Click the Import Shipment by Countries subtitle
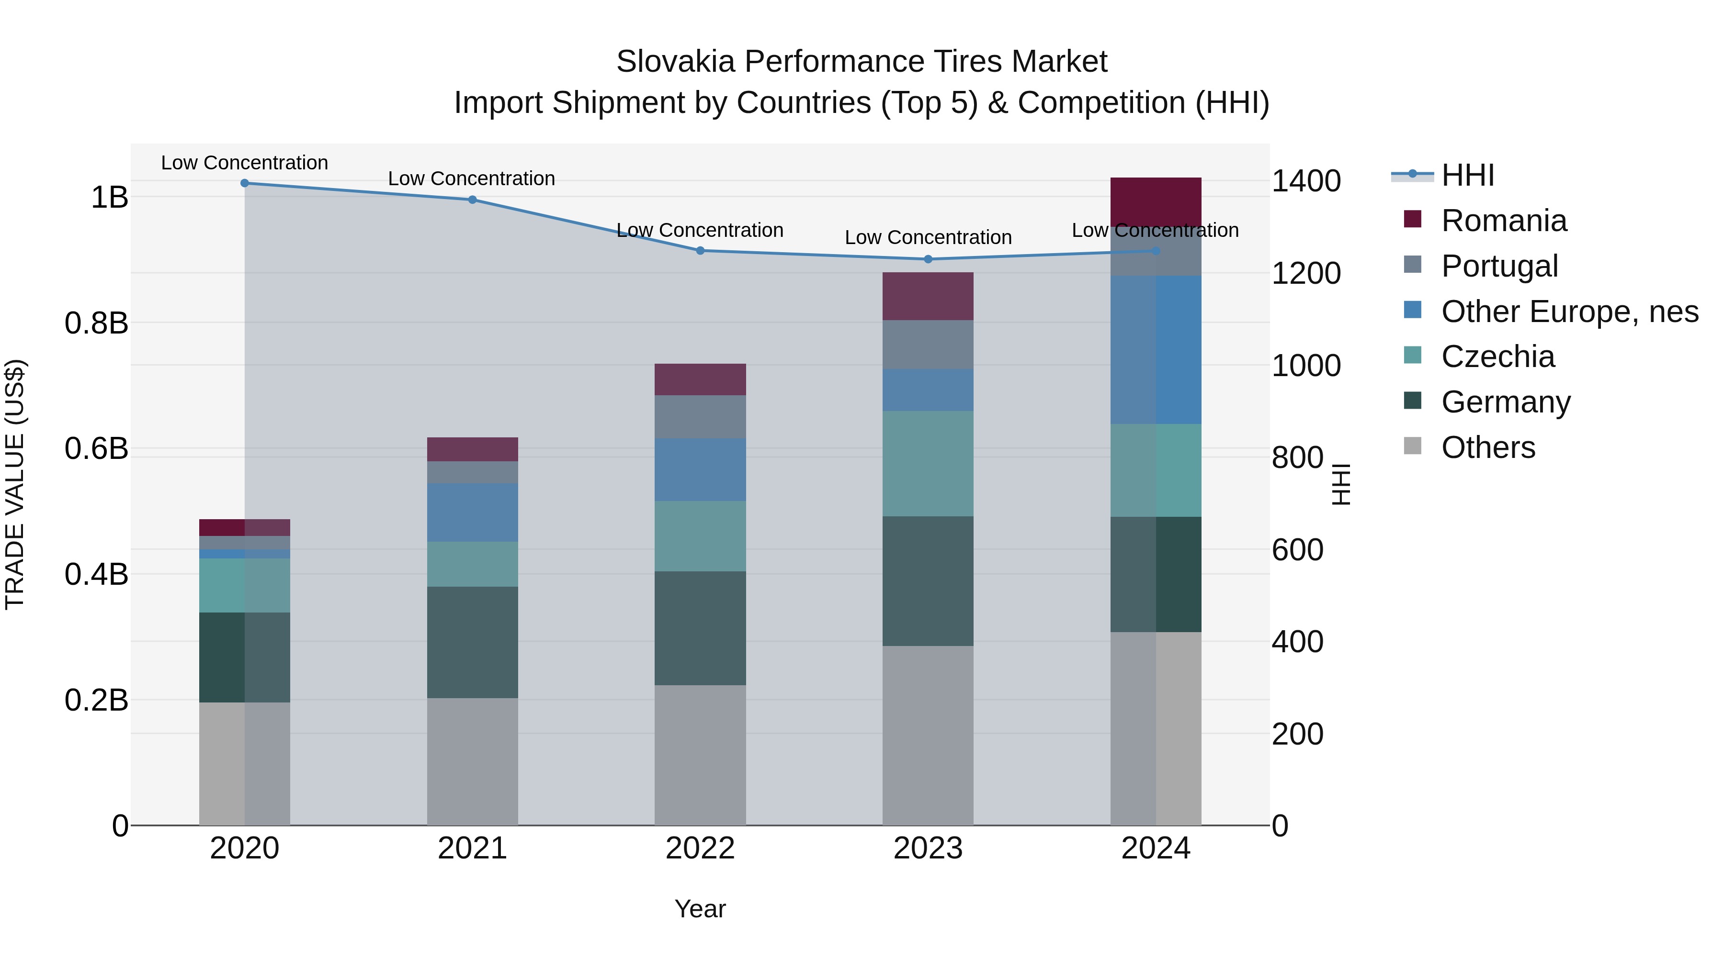The height and width of the screenshot is (969, 1724). tap(862, 103)
